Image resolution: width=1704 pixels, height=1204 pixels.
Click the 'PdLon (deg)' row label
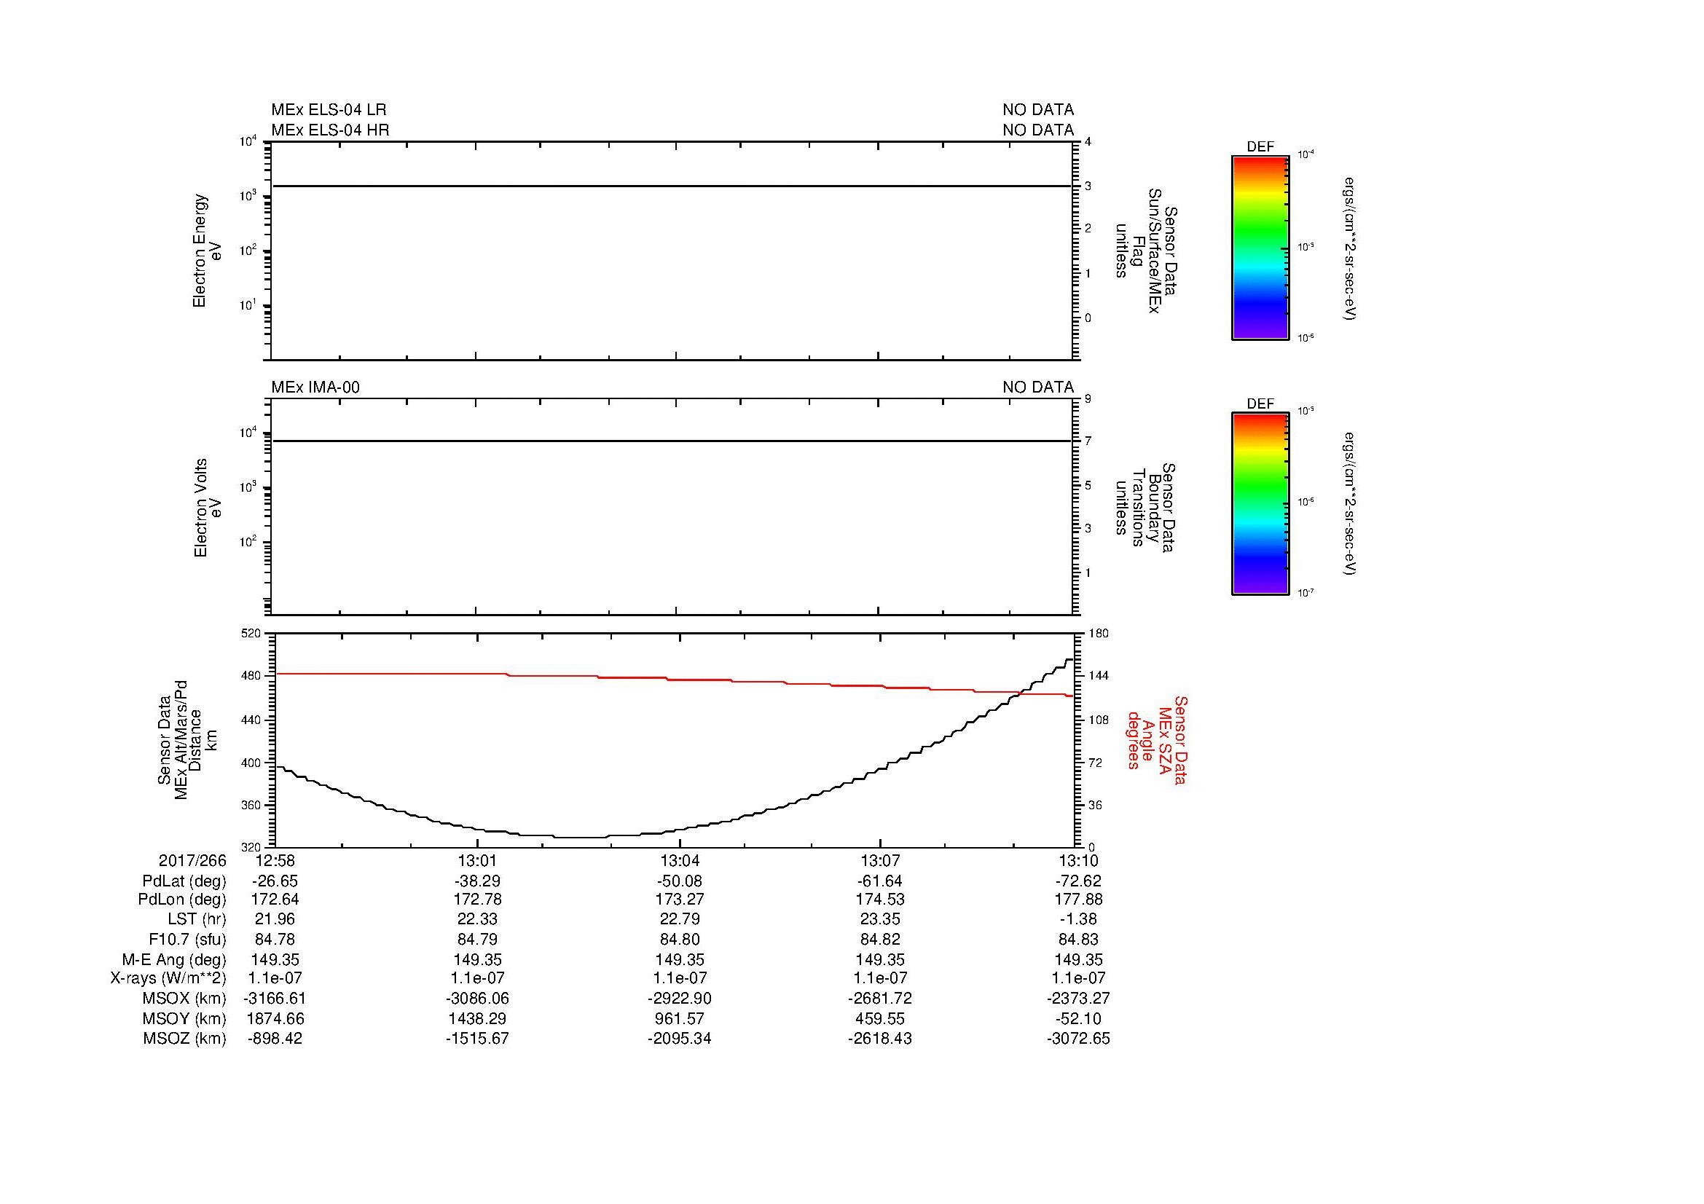pyautogui.click(x=182, y=900)
